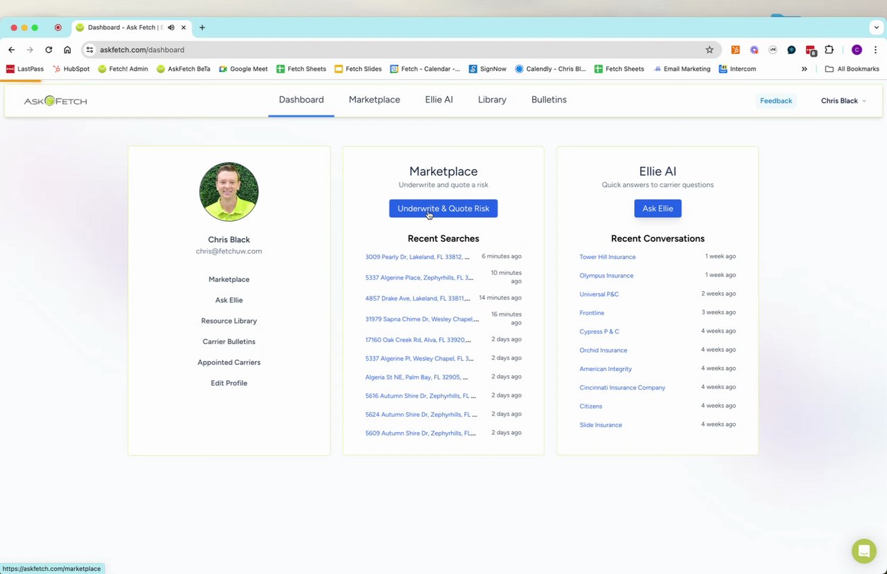Open the site info icon in address bar
Viewport: 887px width, 574px height.
(89, 50)
